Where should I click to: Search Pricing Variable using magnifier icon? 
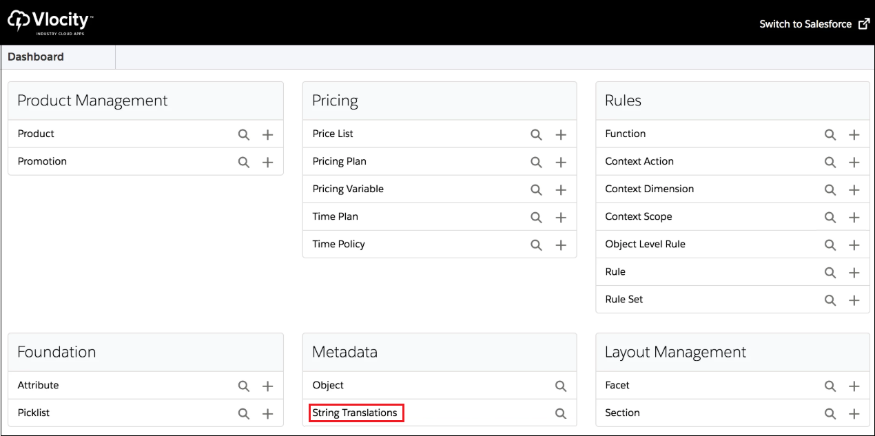pos(537,189)
